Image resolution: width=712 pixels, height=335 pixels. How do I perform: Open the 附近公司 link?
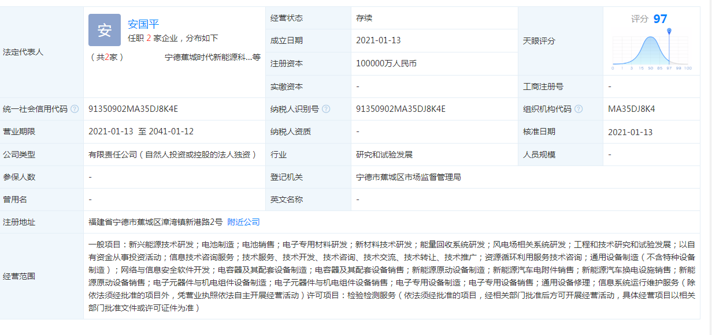pyautogui.click(x=243, y=222)
